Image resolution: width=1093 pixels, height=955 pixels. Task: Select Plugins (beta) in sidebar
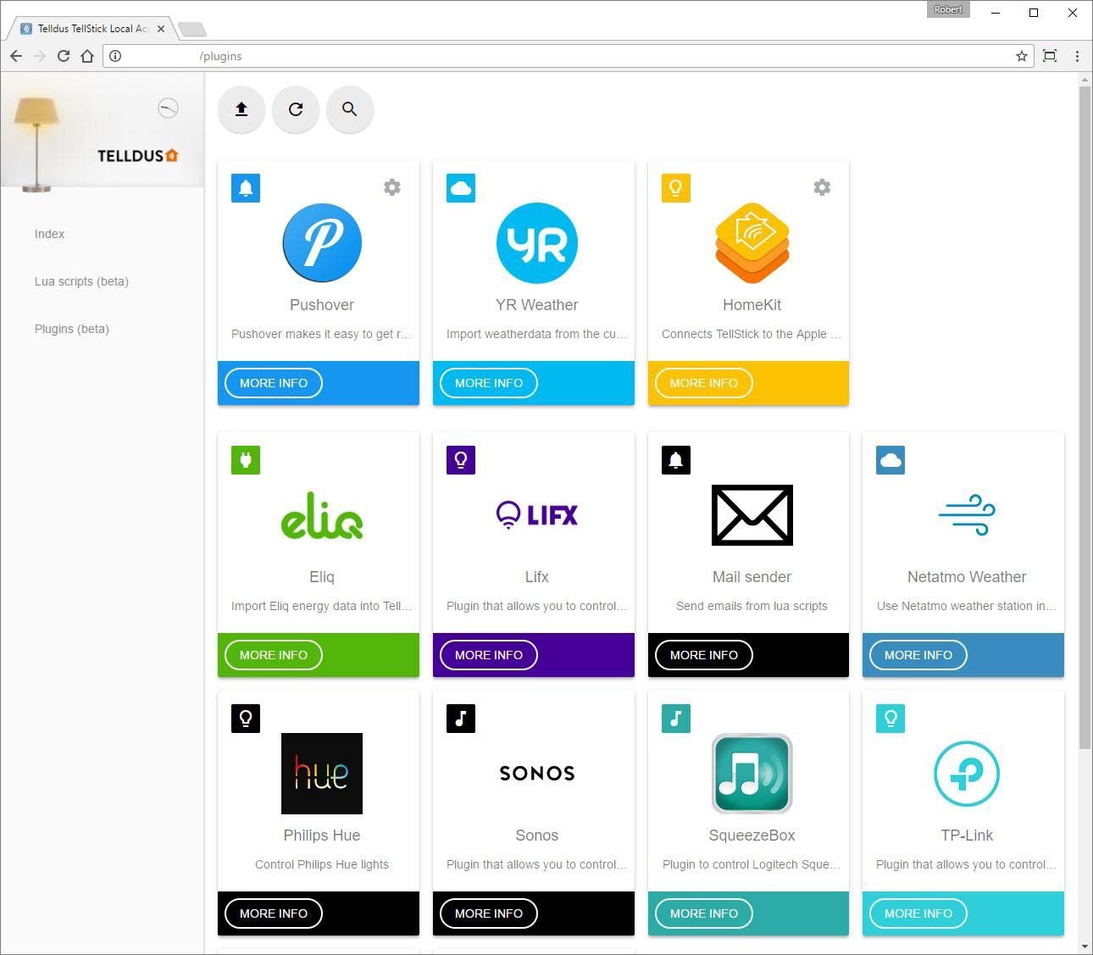click(x=72, y=329)
